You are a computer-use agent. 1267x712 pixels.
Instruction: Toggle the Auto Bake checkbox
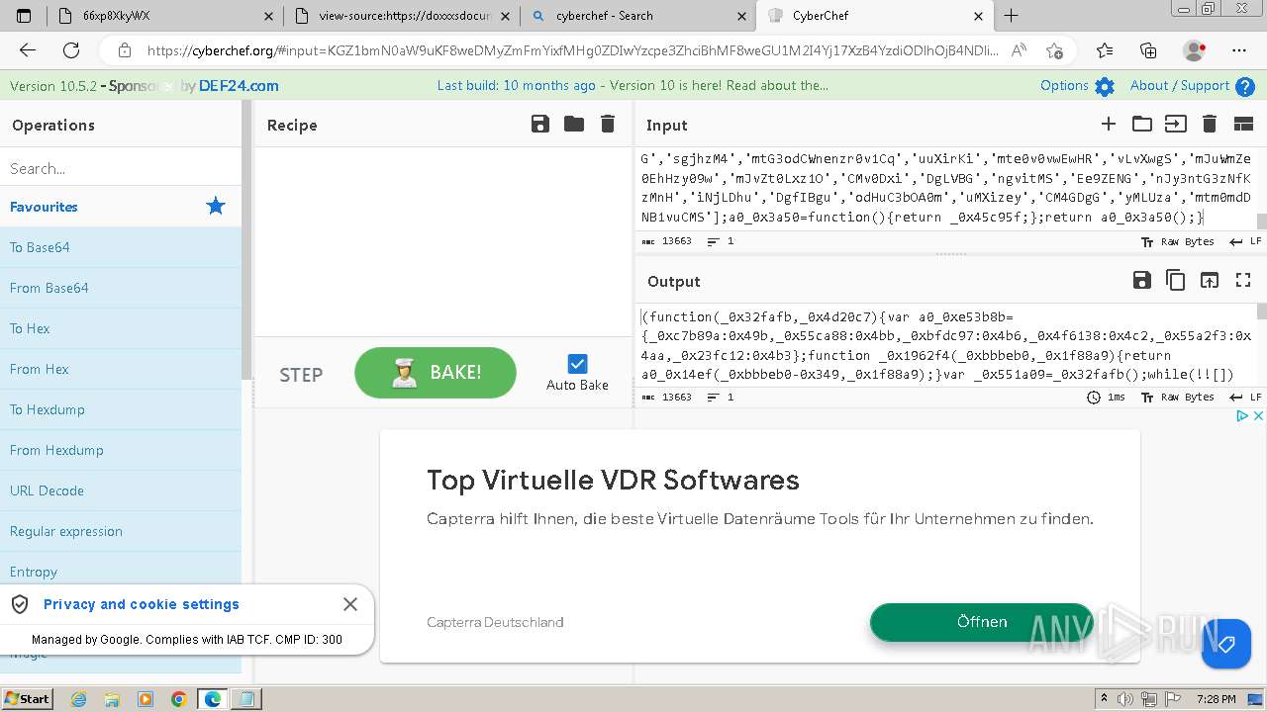(578, 364)
